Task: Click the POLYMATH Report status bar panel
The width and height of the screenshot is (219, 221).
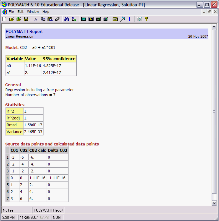Action: (x=48, y=210)
